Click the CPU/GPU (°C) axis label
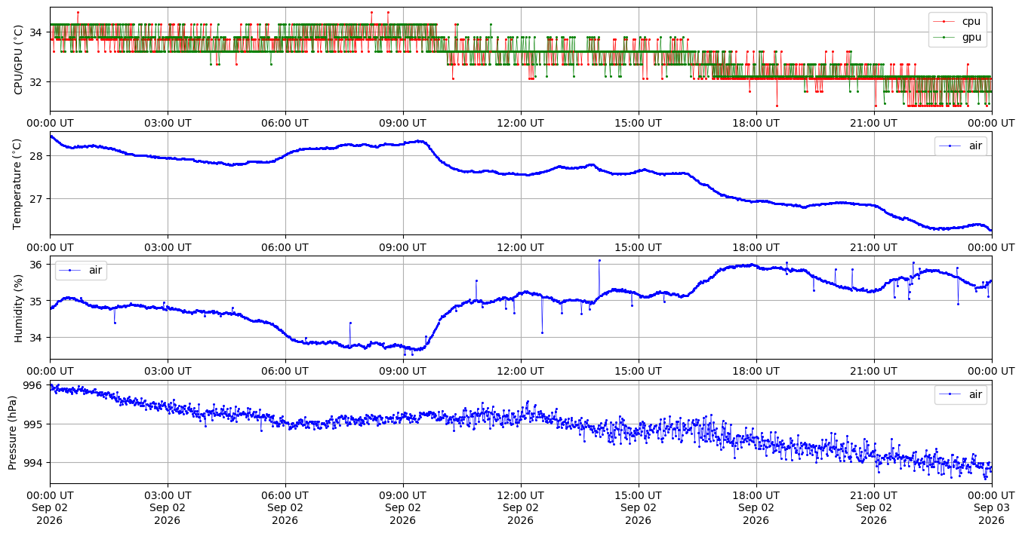This screenshot has width=1022, height=533. (x=18, y=59)
